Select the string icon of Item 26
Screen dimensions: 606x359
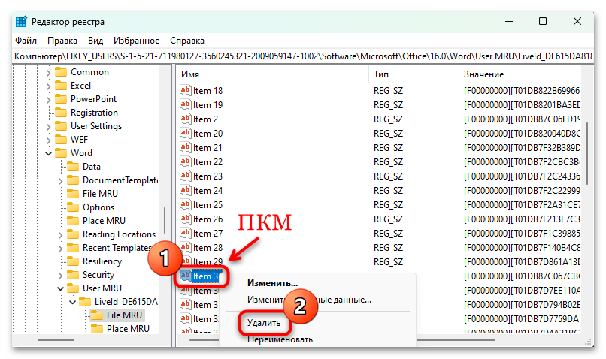click(x=186, y=219)
